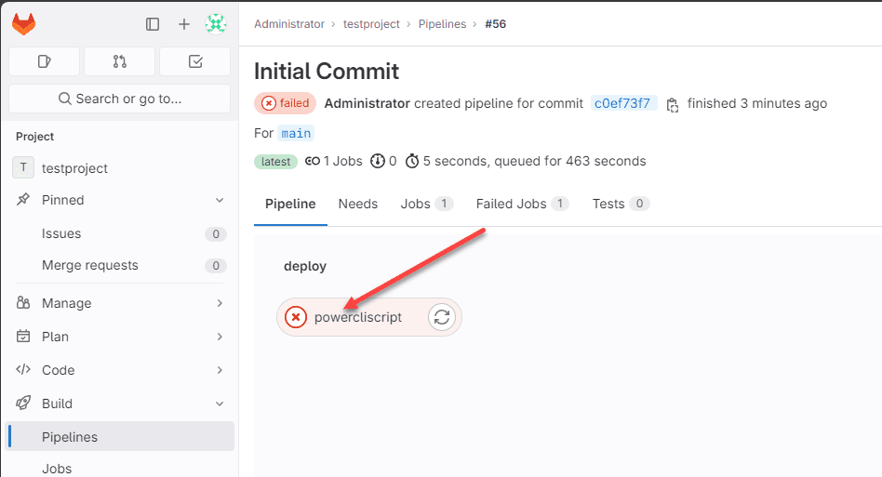The image size is (882, 477).
Task: Toggle the sidebar collapse icon
Action: coord(153,24)
